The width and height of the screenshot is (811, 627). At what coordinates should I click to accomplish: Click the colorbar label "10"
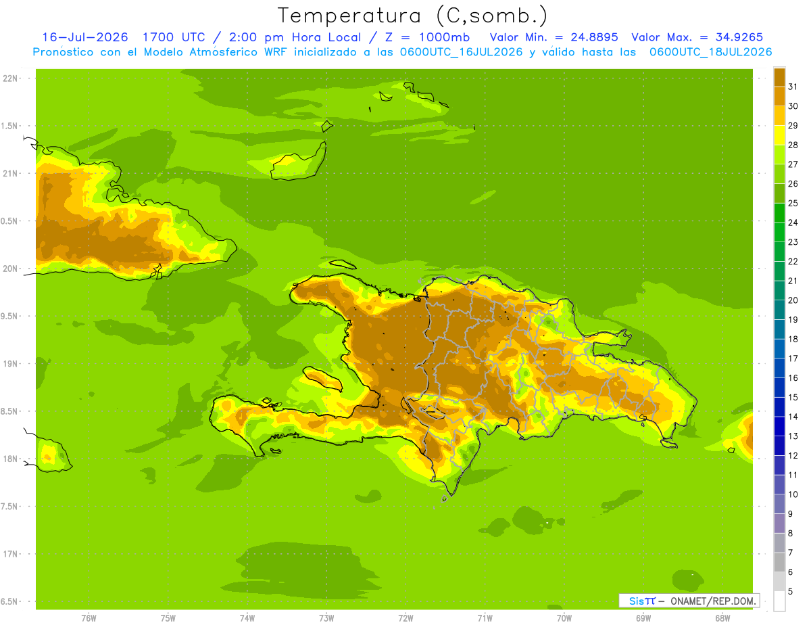[x=793, y=494]
